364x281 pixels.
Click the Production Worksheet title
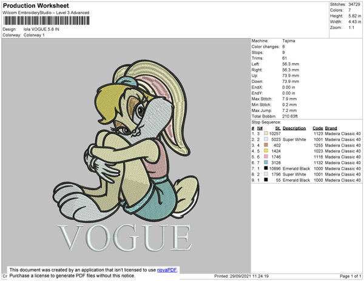point(36,6)
